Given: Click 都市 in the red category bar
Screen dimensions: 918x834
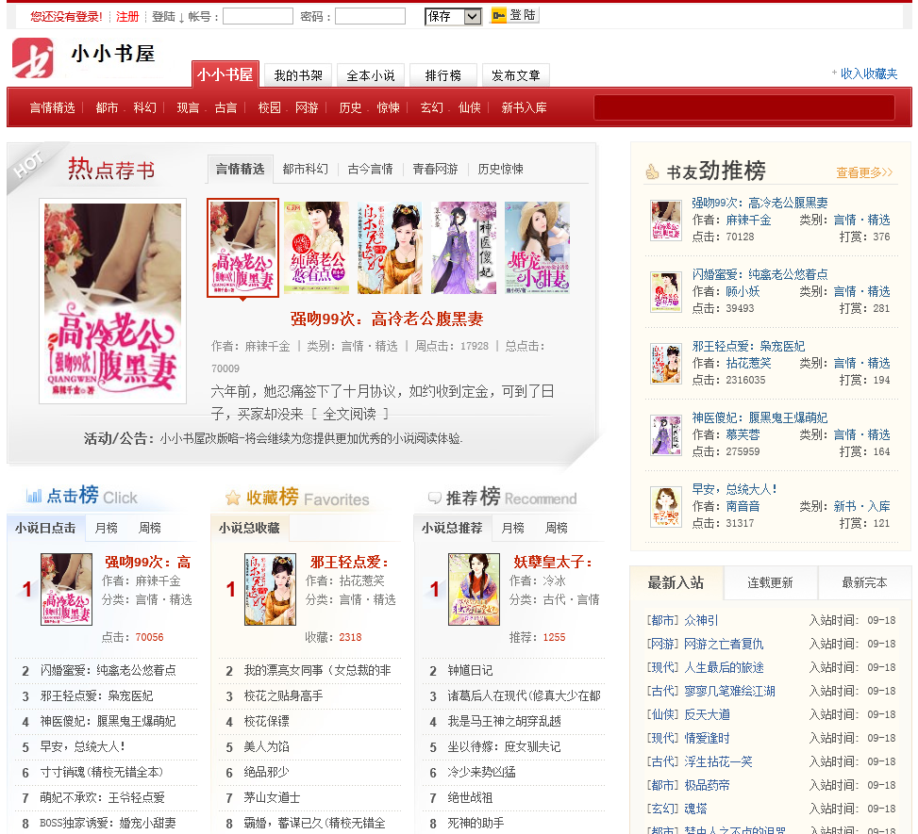Looking at the screenshot, I should [x=107, y=107].
